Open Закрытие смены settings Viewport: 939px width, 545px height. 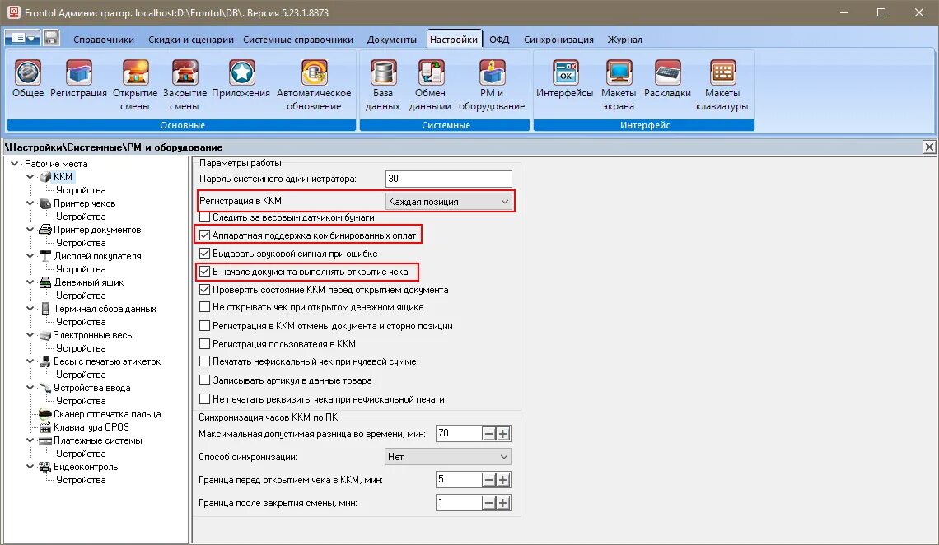(x=185, y=85)
